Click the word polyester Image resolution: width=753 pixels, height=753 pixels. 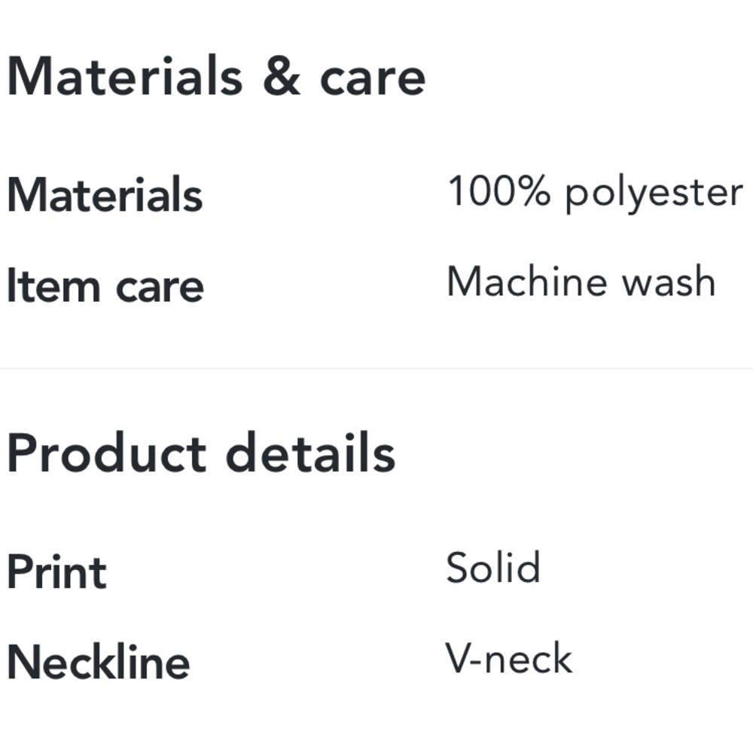tap(654, 194)
